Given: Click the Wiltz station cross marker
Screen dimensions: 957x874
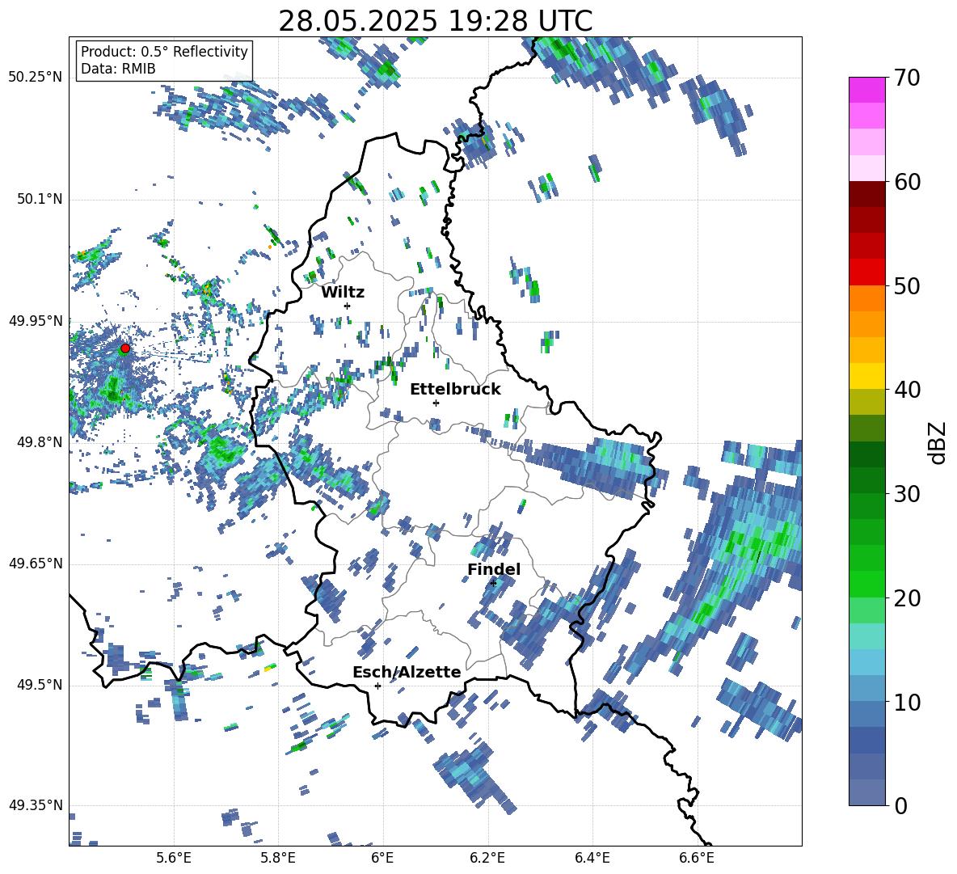Looking at the screenshot, I should [348, 306].
